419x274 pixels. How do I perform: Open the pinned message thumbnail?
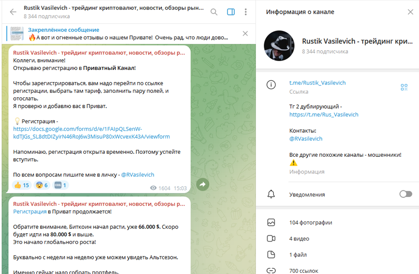click(x=17, y=33)
